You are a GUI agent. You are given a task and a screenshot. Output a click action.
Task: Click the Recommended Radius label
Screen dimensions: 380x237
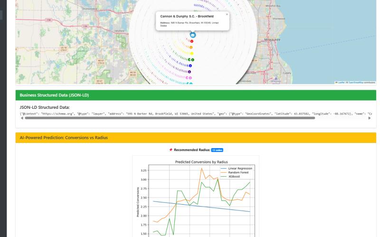point(192,150)
